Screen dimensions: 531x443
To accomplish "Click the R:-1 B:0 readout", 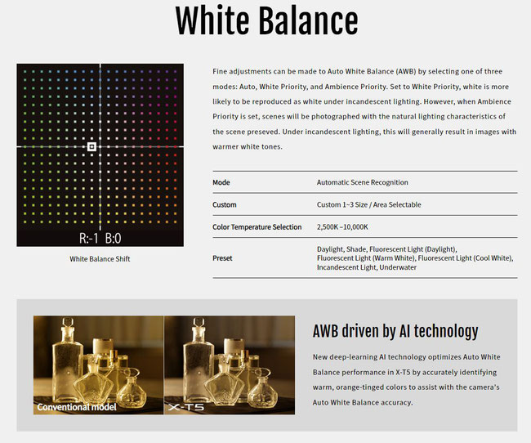I will point(100,239).
